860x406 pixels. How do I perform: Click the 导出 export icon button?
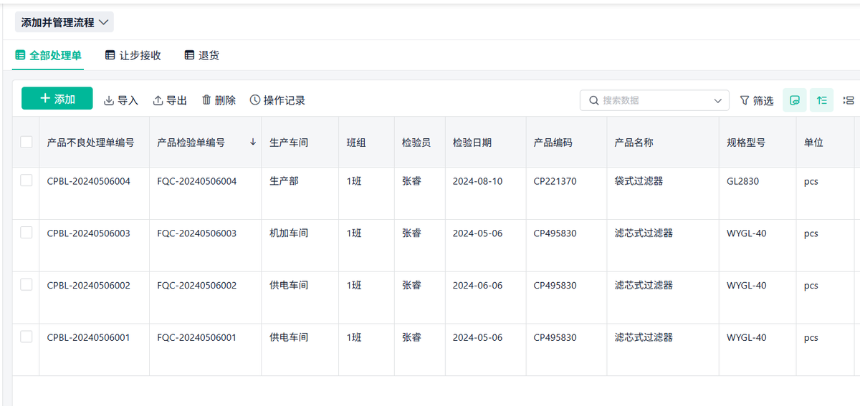tap(170, 100)
